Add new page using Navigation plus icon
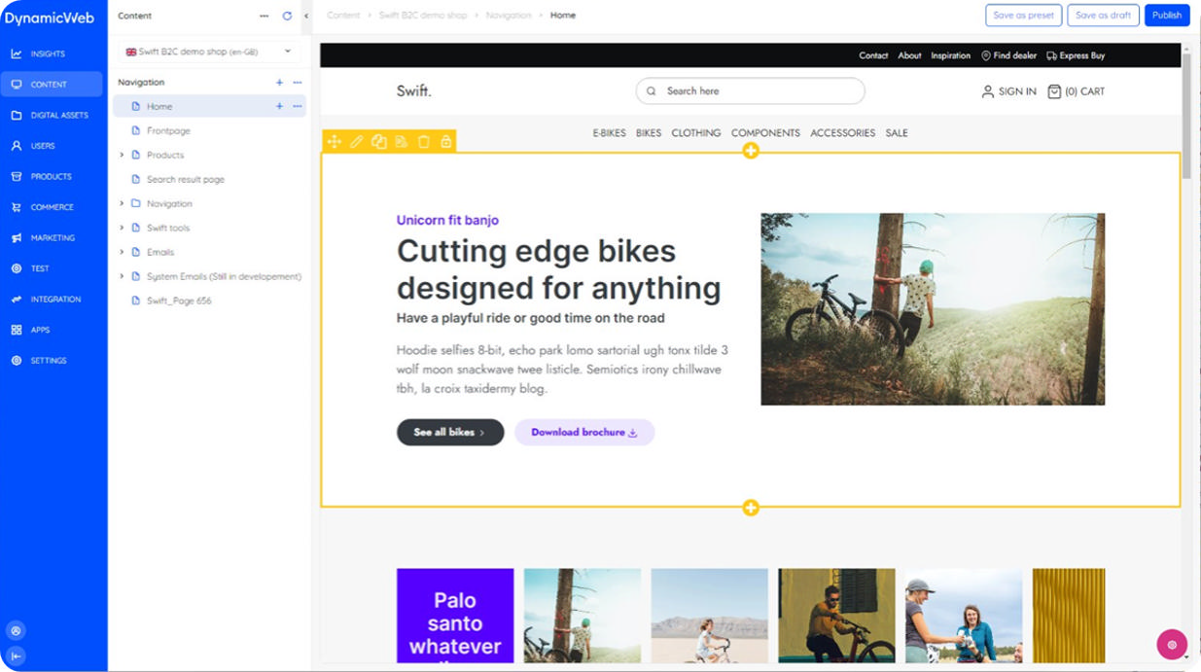Screen dimensions: 1201x672 click(x=280, y=83)
